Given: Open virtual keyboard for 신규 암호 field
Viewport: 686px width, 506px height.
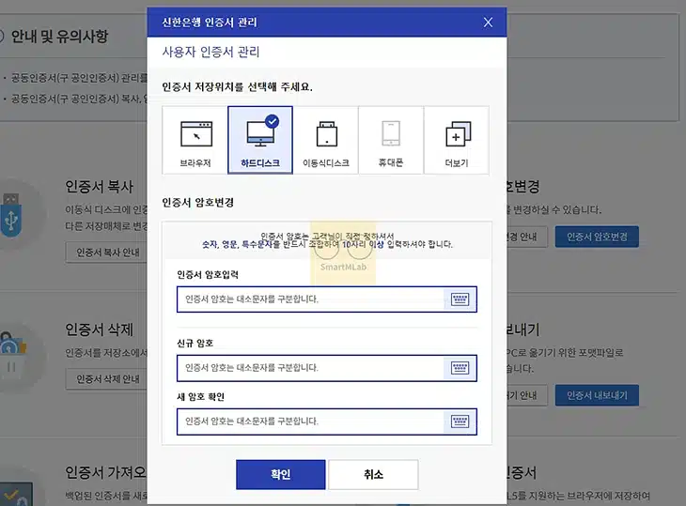Looking at the screenshot, I should coord(460,368).
